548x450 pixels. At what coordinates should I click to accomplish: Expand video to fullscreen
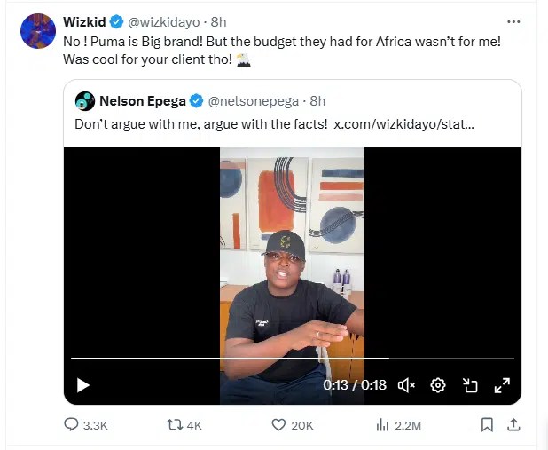[x=502, y=385]
